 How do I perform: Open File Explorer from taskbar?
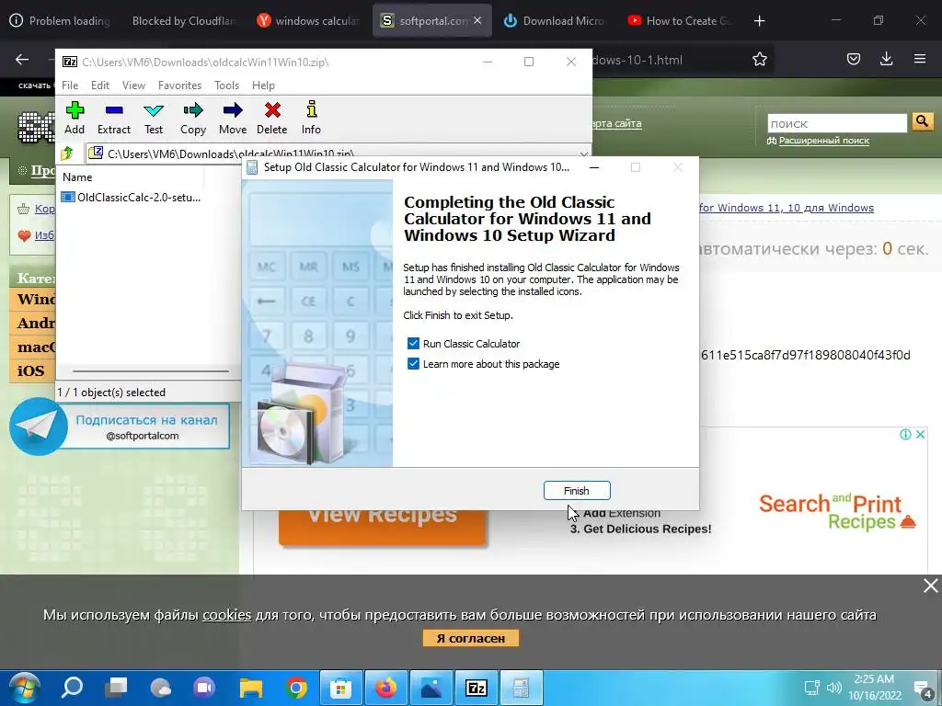click(250, 688)
